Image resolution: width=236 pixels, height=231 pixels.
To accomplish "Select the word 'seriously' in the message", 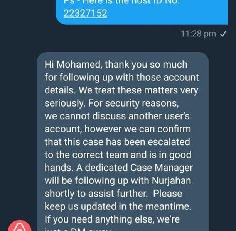I will [65, 103].
